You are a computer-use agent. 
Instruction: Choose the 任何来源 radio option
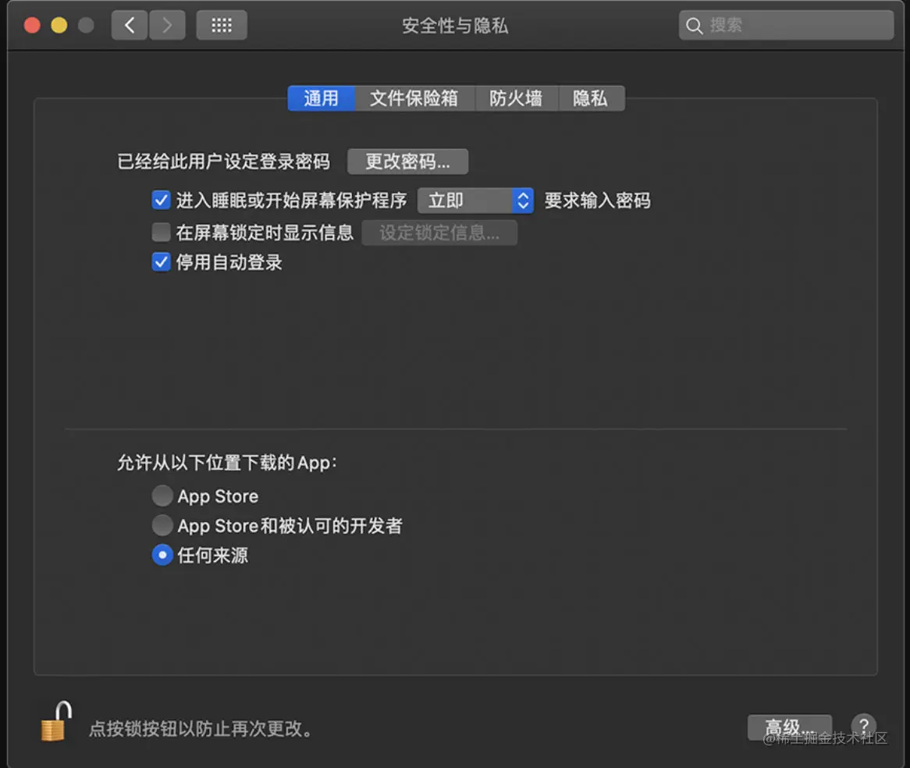[x=162, y=555]
